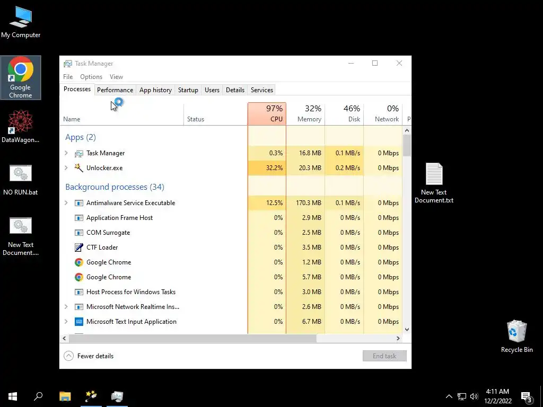
Task: Click the COM Surrogate process icon
Action: [79, 233]
